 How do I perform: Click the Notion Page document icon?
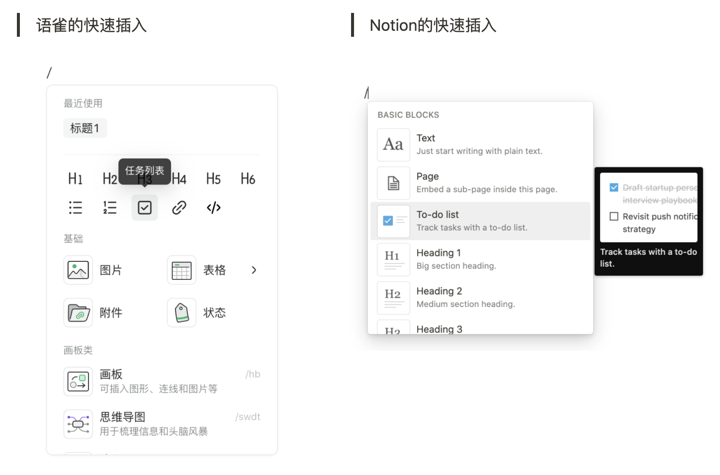393,183
